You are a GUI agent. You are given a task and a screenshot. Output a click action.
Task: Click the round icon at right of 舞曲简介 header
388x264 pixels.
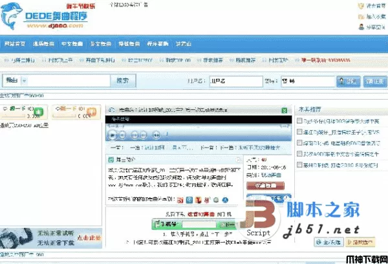(238, 160)
